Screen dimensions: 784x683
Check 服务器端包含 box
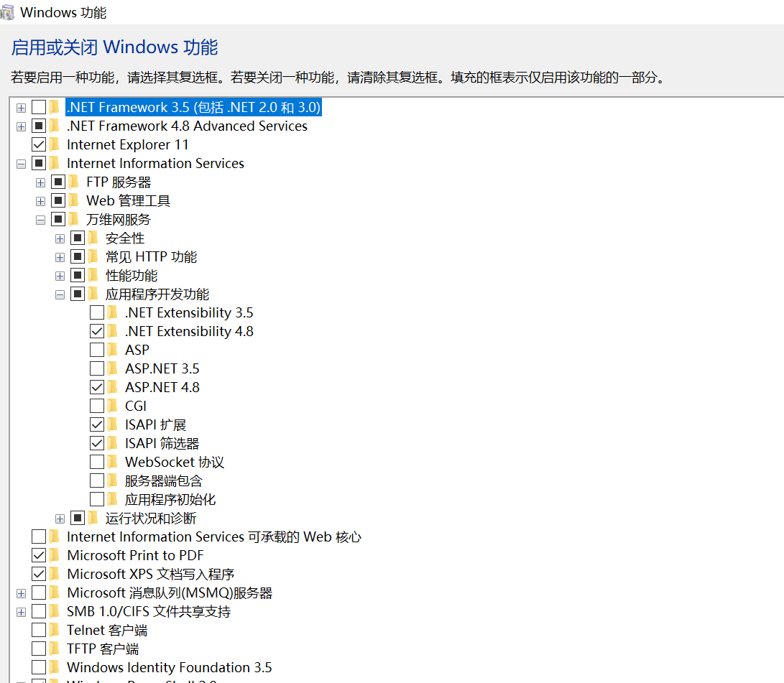click(x=97, y=480)
